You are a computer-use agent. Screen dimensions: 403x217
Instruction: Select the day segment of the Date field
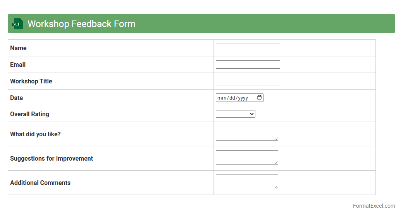(x=232, y=98)
